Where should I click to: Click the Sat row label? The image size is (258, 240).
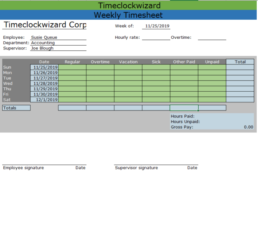(7, 100)
